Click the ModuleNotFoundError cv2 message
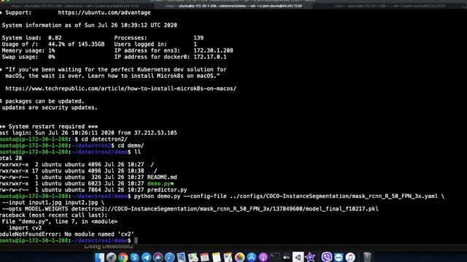Image resolution: width=467 pixels, height=262 pixels. click(x=67, y=234)
